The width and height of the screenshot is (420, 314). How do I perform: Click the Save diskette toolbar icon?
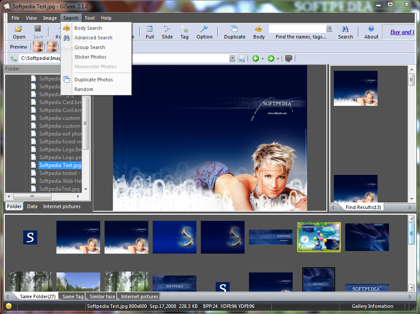(x=38, y=28)
